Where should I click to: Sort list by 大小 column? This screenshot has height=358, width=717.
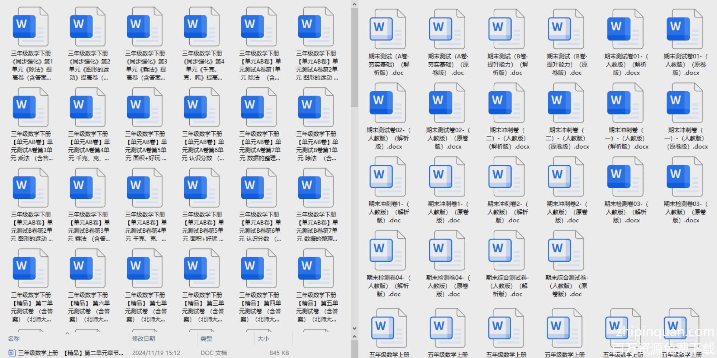(x=263, y=339)
